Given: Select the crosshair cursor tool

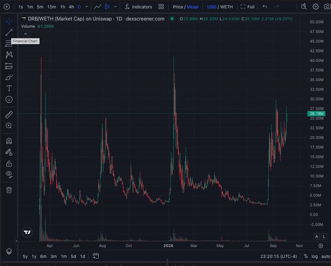Looking at the screenshot, I should click(x=9, y=21).
